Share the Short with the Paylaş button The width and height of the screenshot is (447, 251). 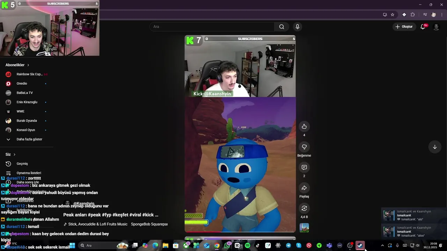(x=304, y=188)
